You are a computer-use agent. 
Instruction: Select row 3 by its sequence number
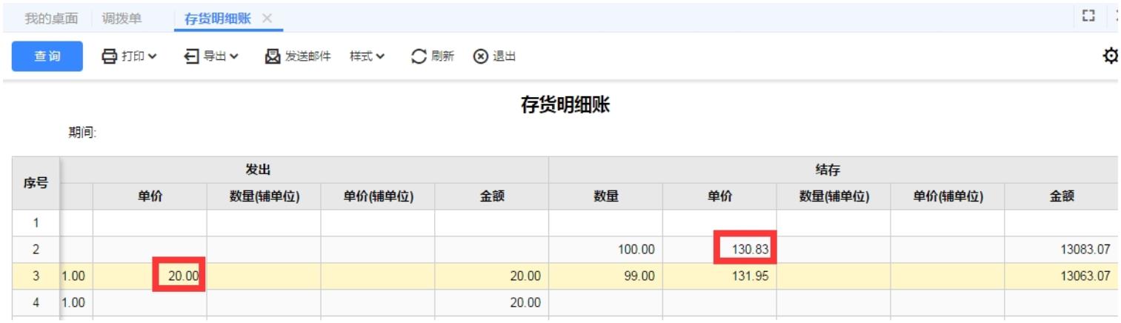tap(36, 276)
